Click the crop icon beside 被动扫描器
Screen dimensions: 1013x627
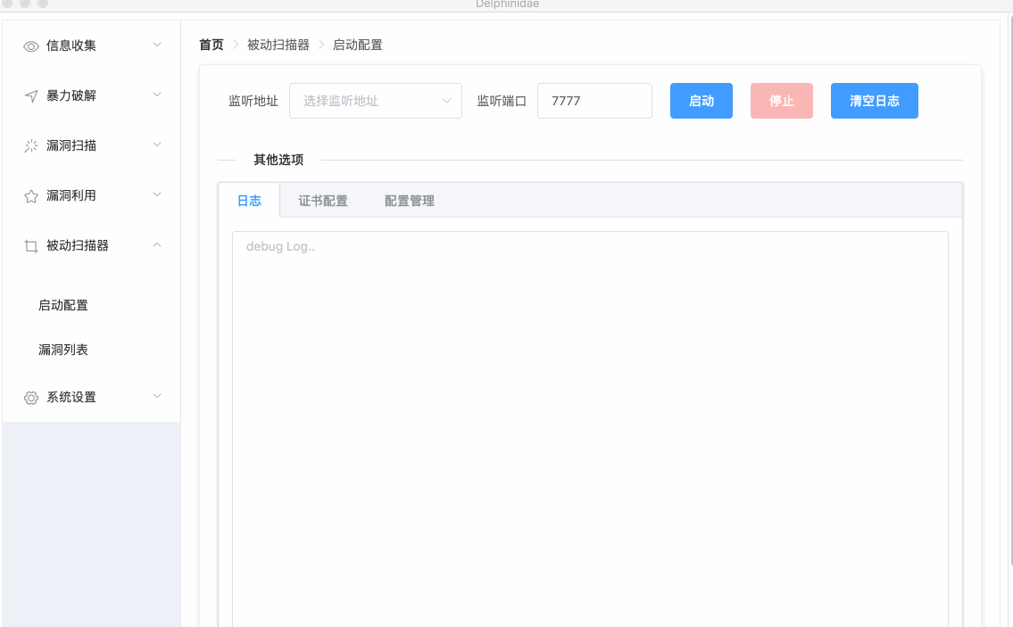tap(31, 246)
